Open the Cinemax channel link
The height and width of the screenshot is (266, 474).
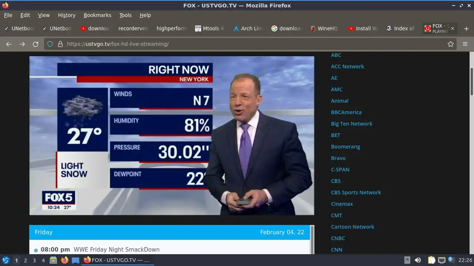pos(342,204)
